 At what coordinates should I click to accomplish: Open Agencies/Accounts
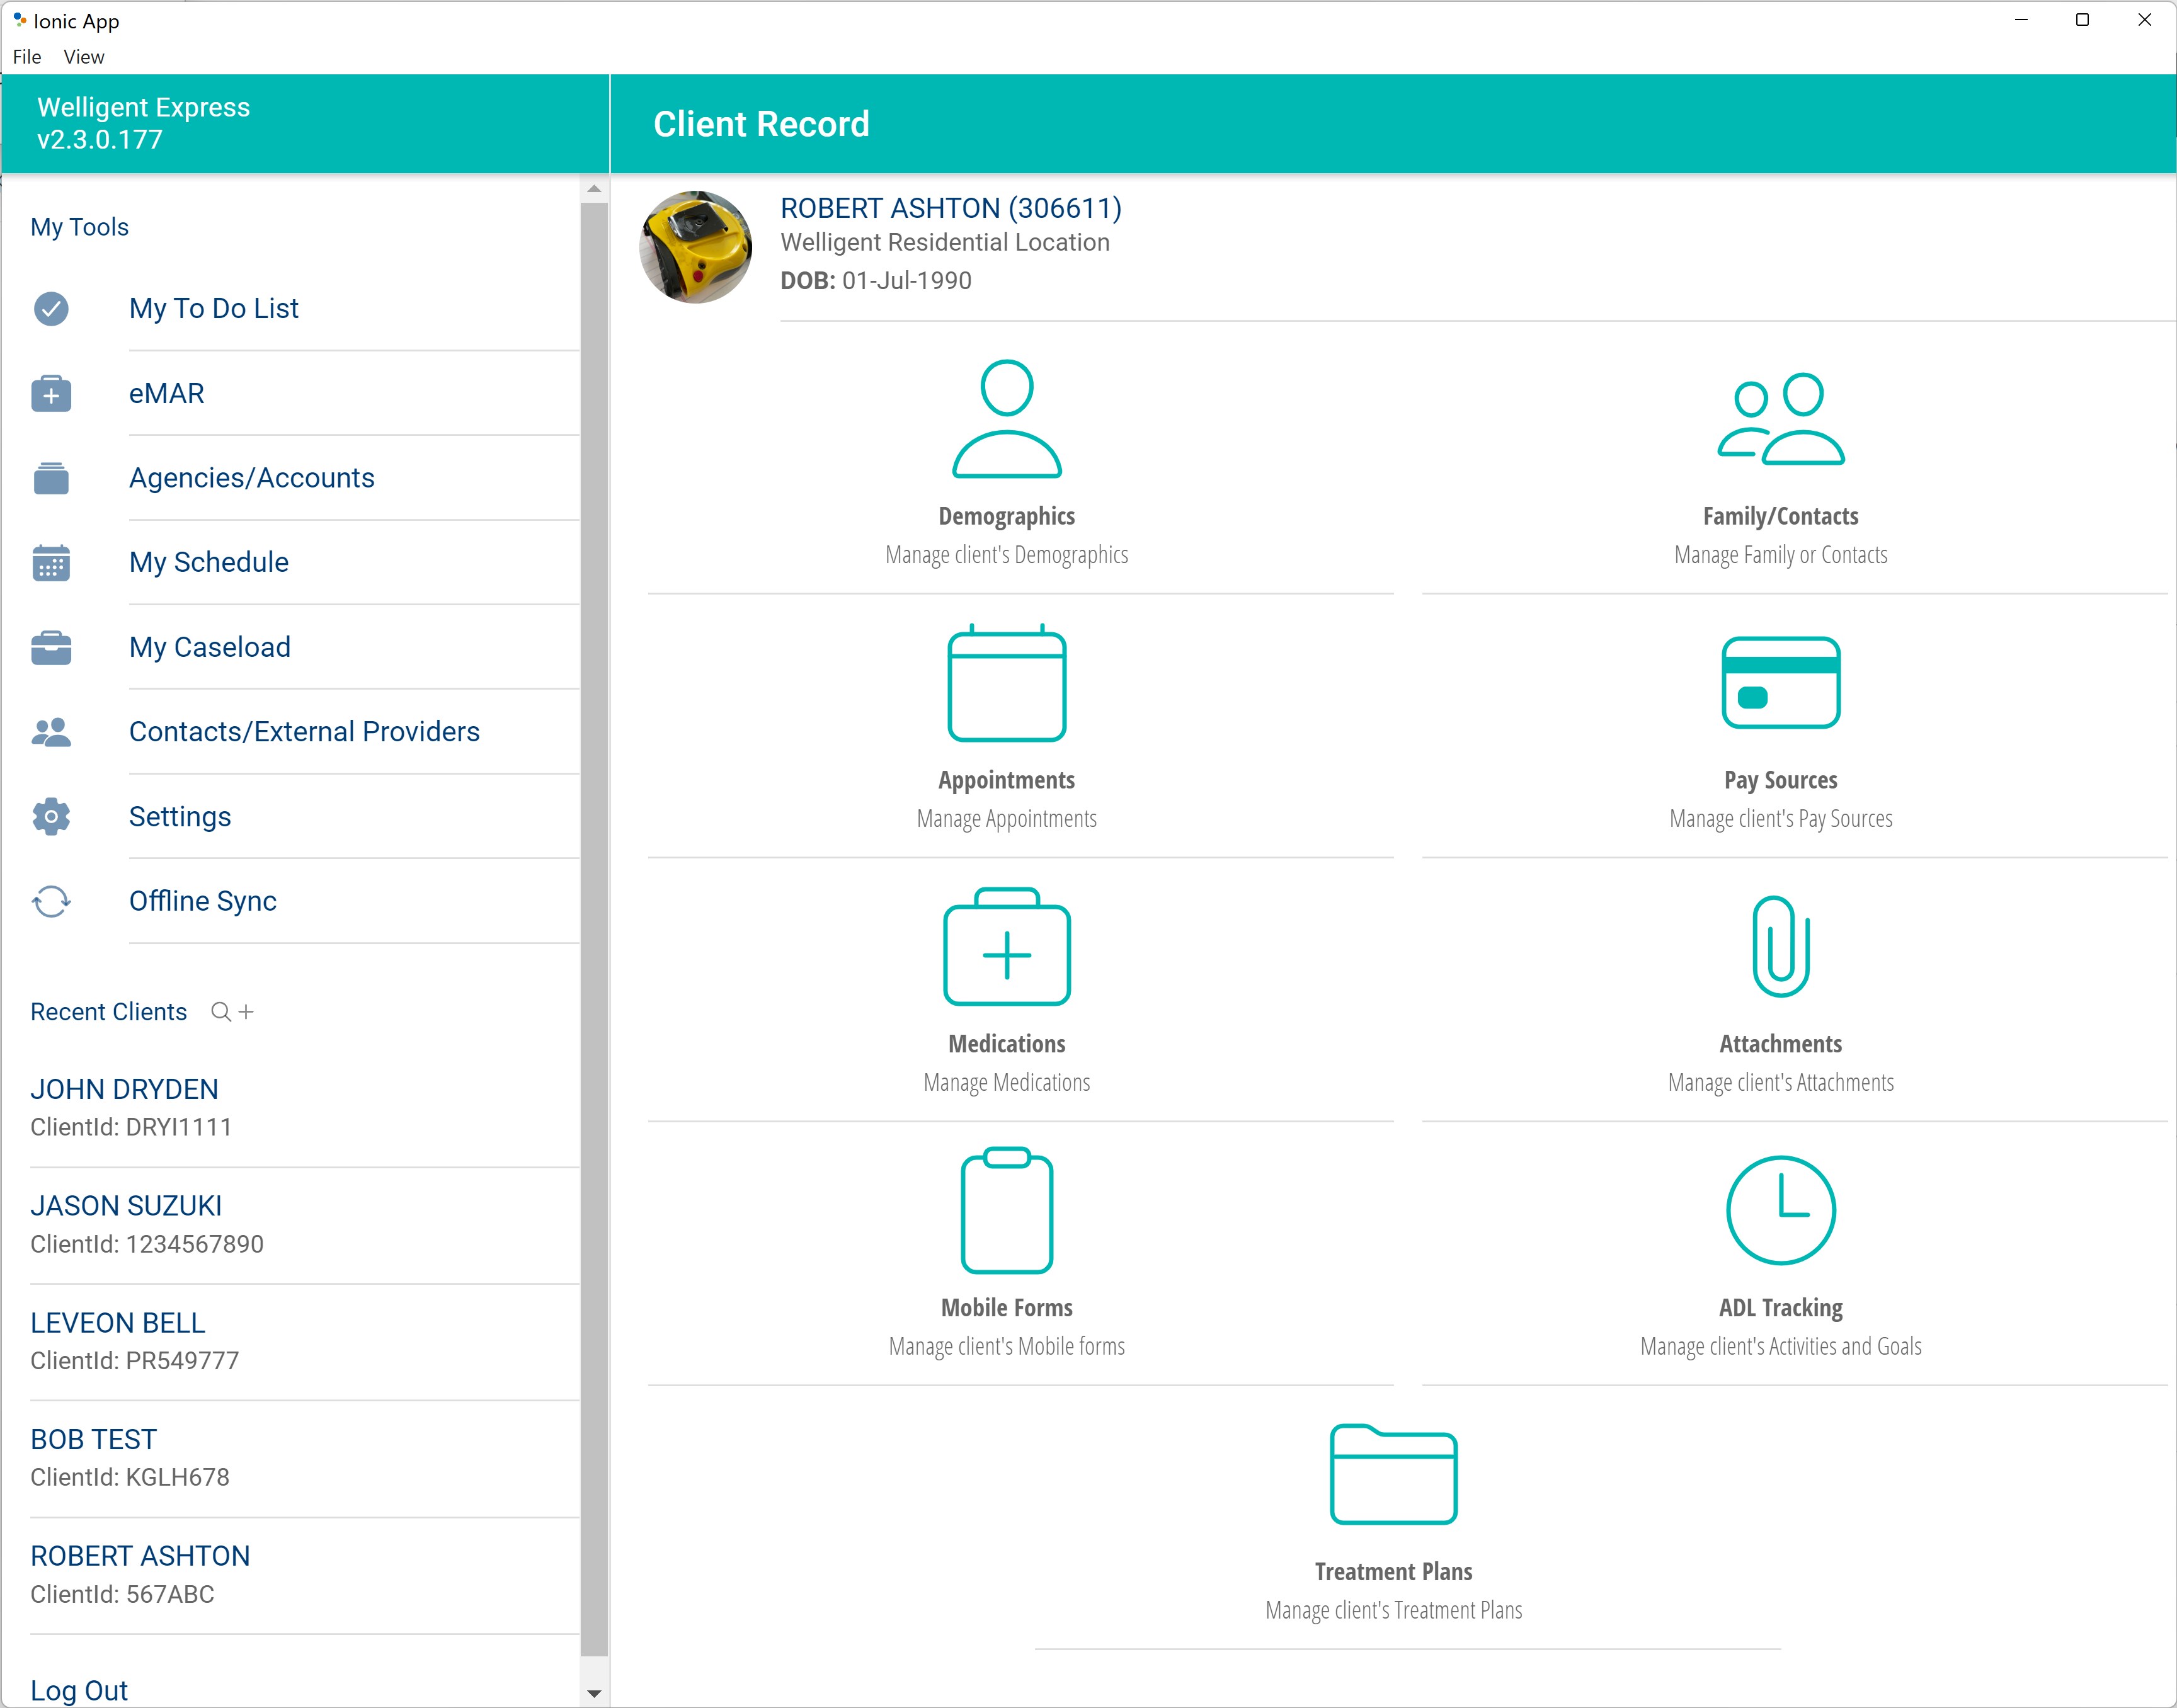click(x=251, y=478)
